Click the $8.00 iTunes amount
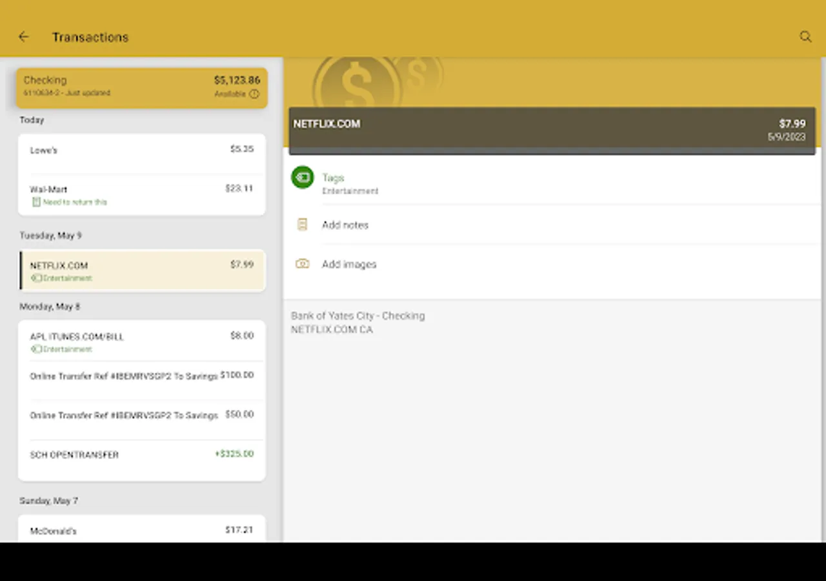Viewport: 826px width, 581px height. (x=242, y=336)
